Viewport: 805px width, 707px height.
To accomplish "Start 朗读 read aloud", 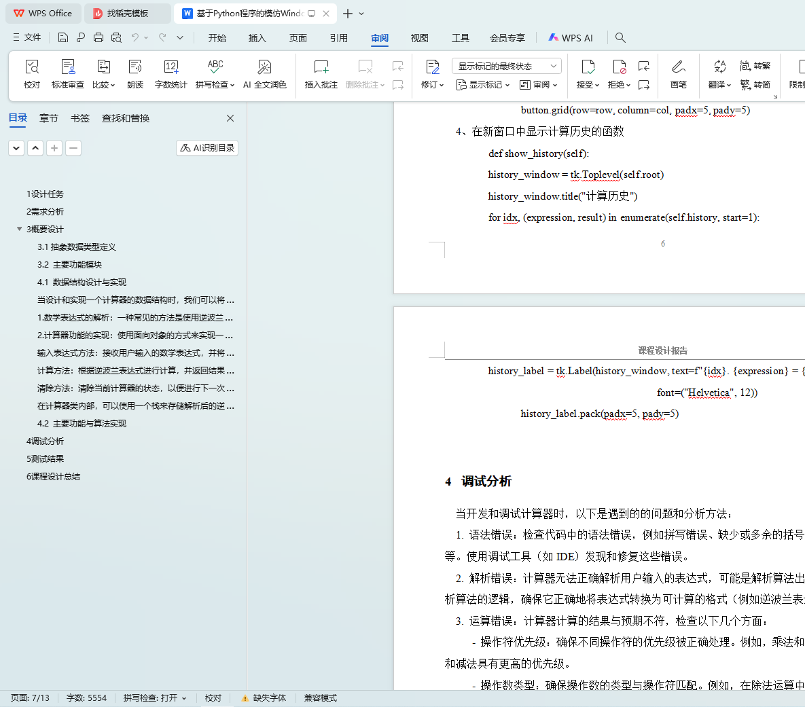I will pos(135,67).
